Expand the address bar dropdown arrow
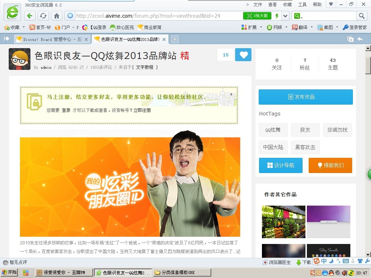Screen dimensions: 371x278 click(x=285, y=16)
